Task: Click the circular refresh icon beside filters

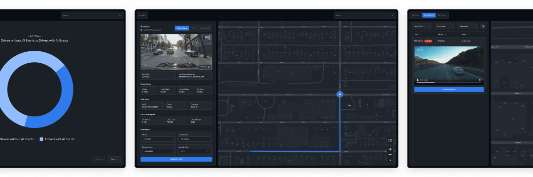Action: click(x=483, y=27)
